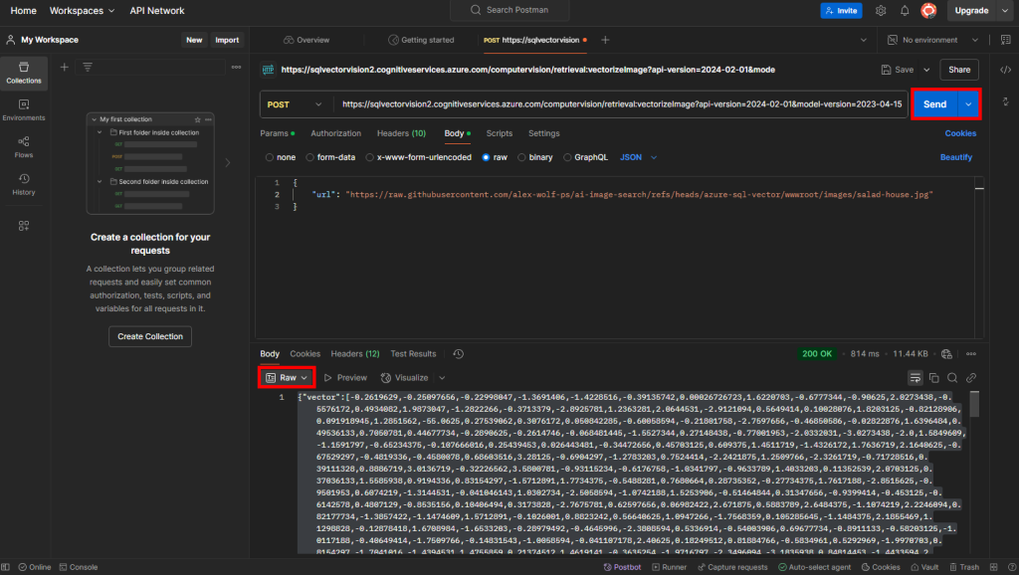Open the Raw response format dropdown

tap(287, 377)
